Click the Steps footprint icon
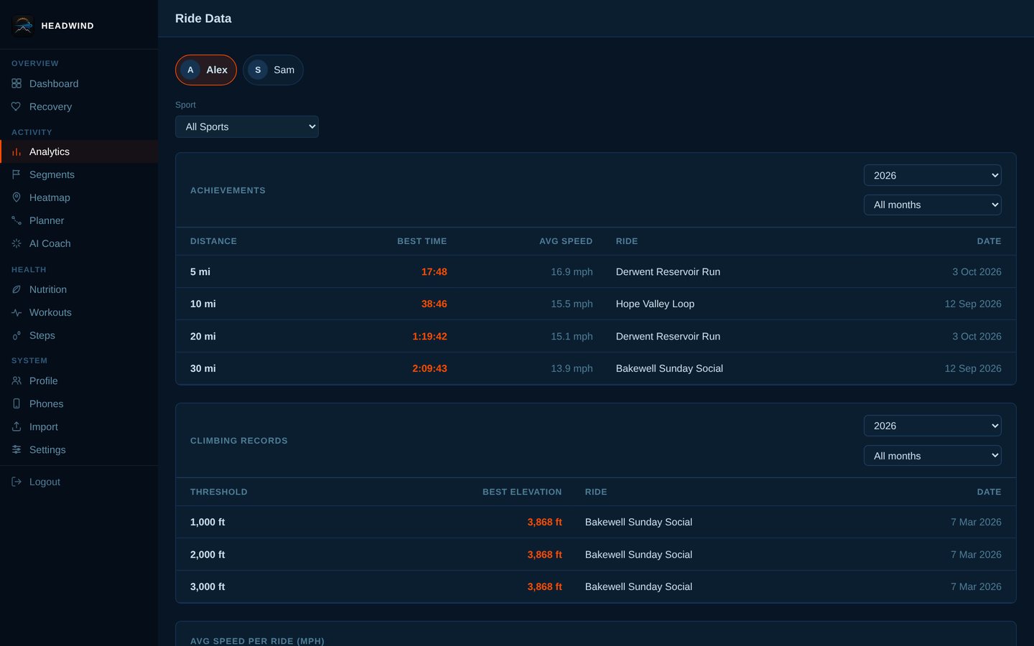1034x646 pixels. (17, 336)
